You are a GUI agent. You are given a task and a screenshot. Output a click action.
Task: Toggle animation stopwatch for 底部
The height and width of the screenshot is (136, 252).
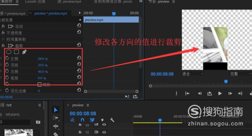(x=7, y=78)
